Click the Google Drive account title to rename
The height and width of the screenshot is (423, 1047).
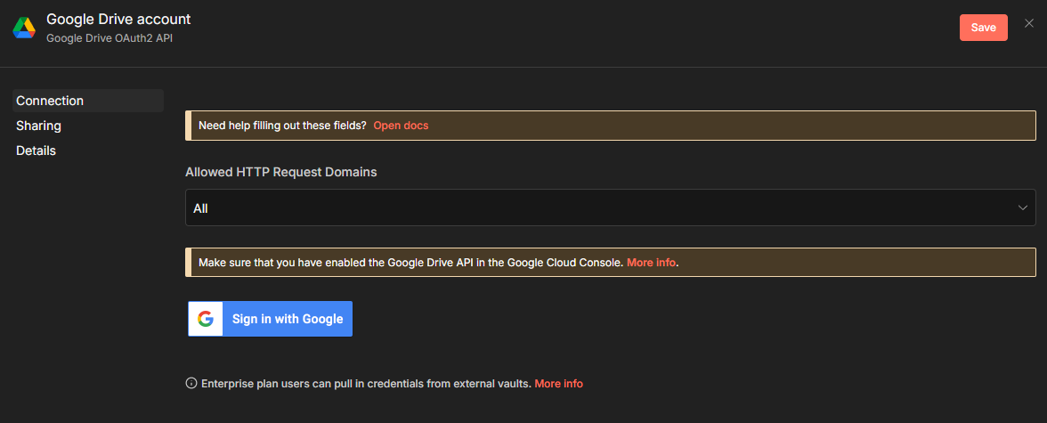point(118,19)
